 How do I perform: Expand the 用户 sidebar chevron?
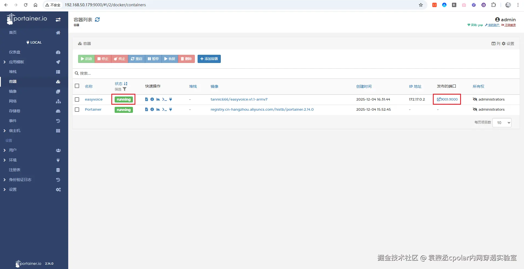pyautogui.click(x=4, y=150)
